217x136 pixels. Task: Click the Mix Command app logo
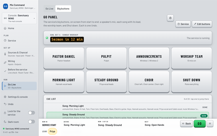pyautogui.click(x=5, y=6)
